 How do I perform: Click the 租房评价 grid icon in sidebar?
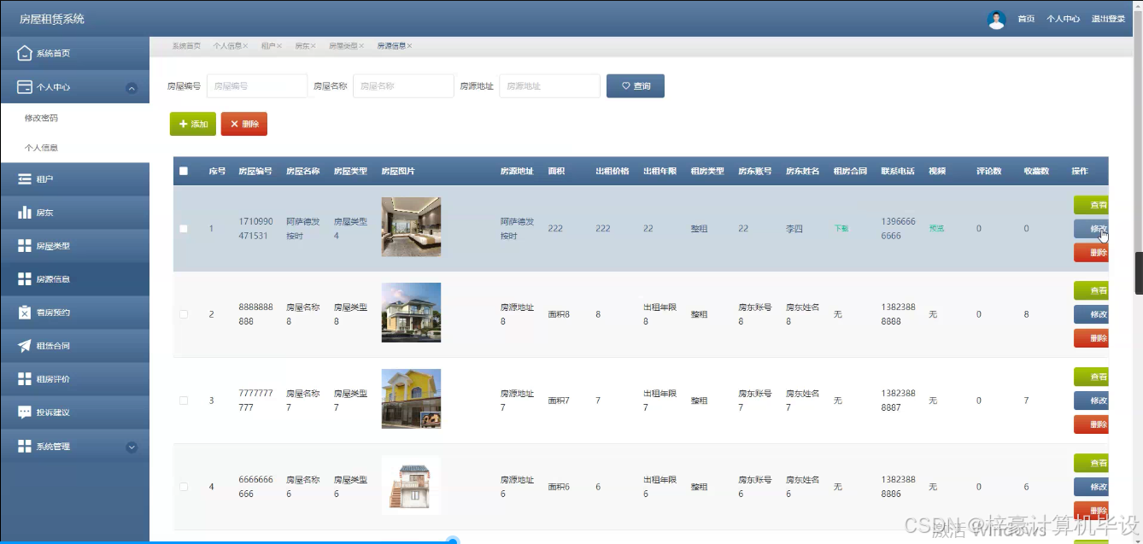25,379
